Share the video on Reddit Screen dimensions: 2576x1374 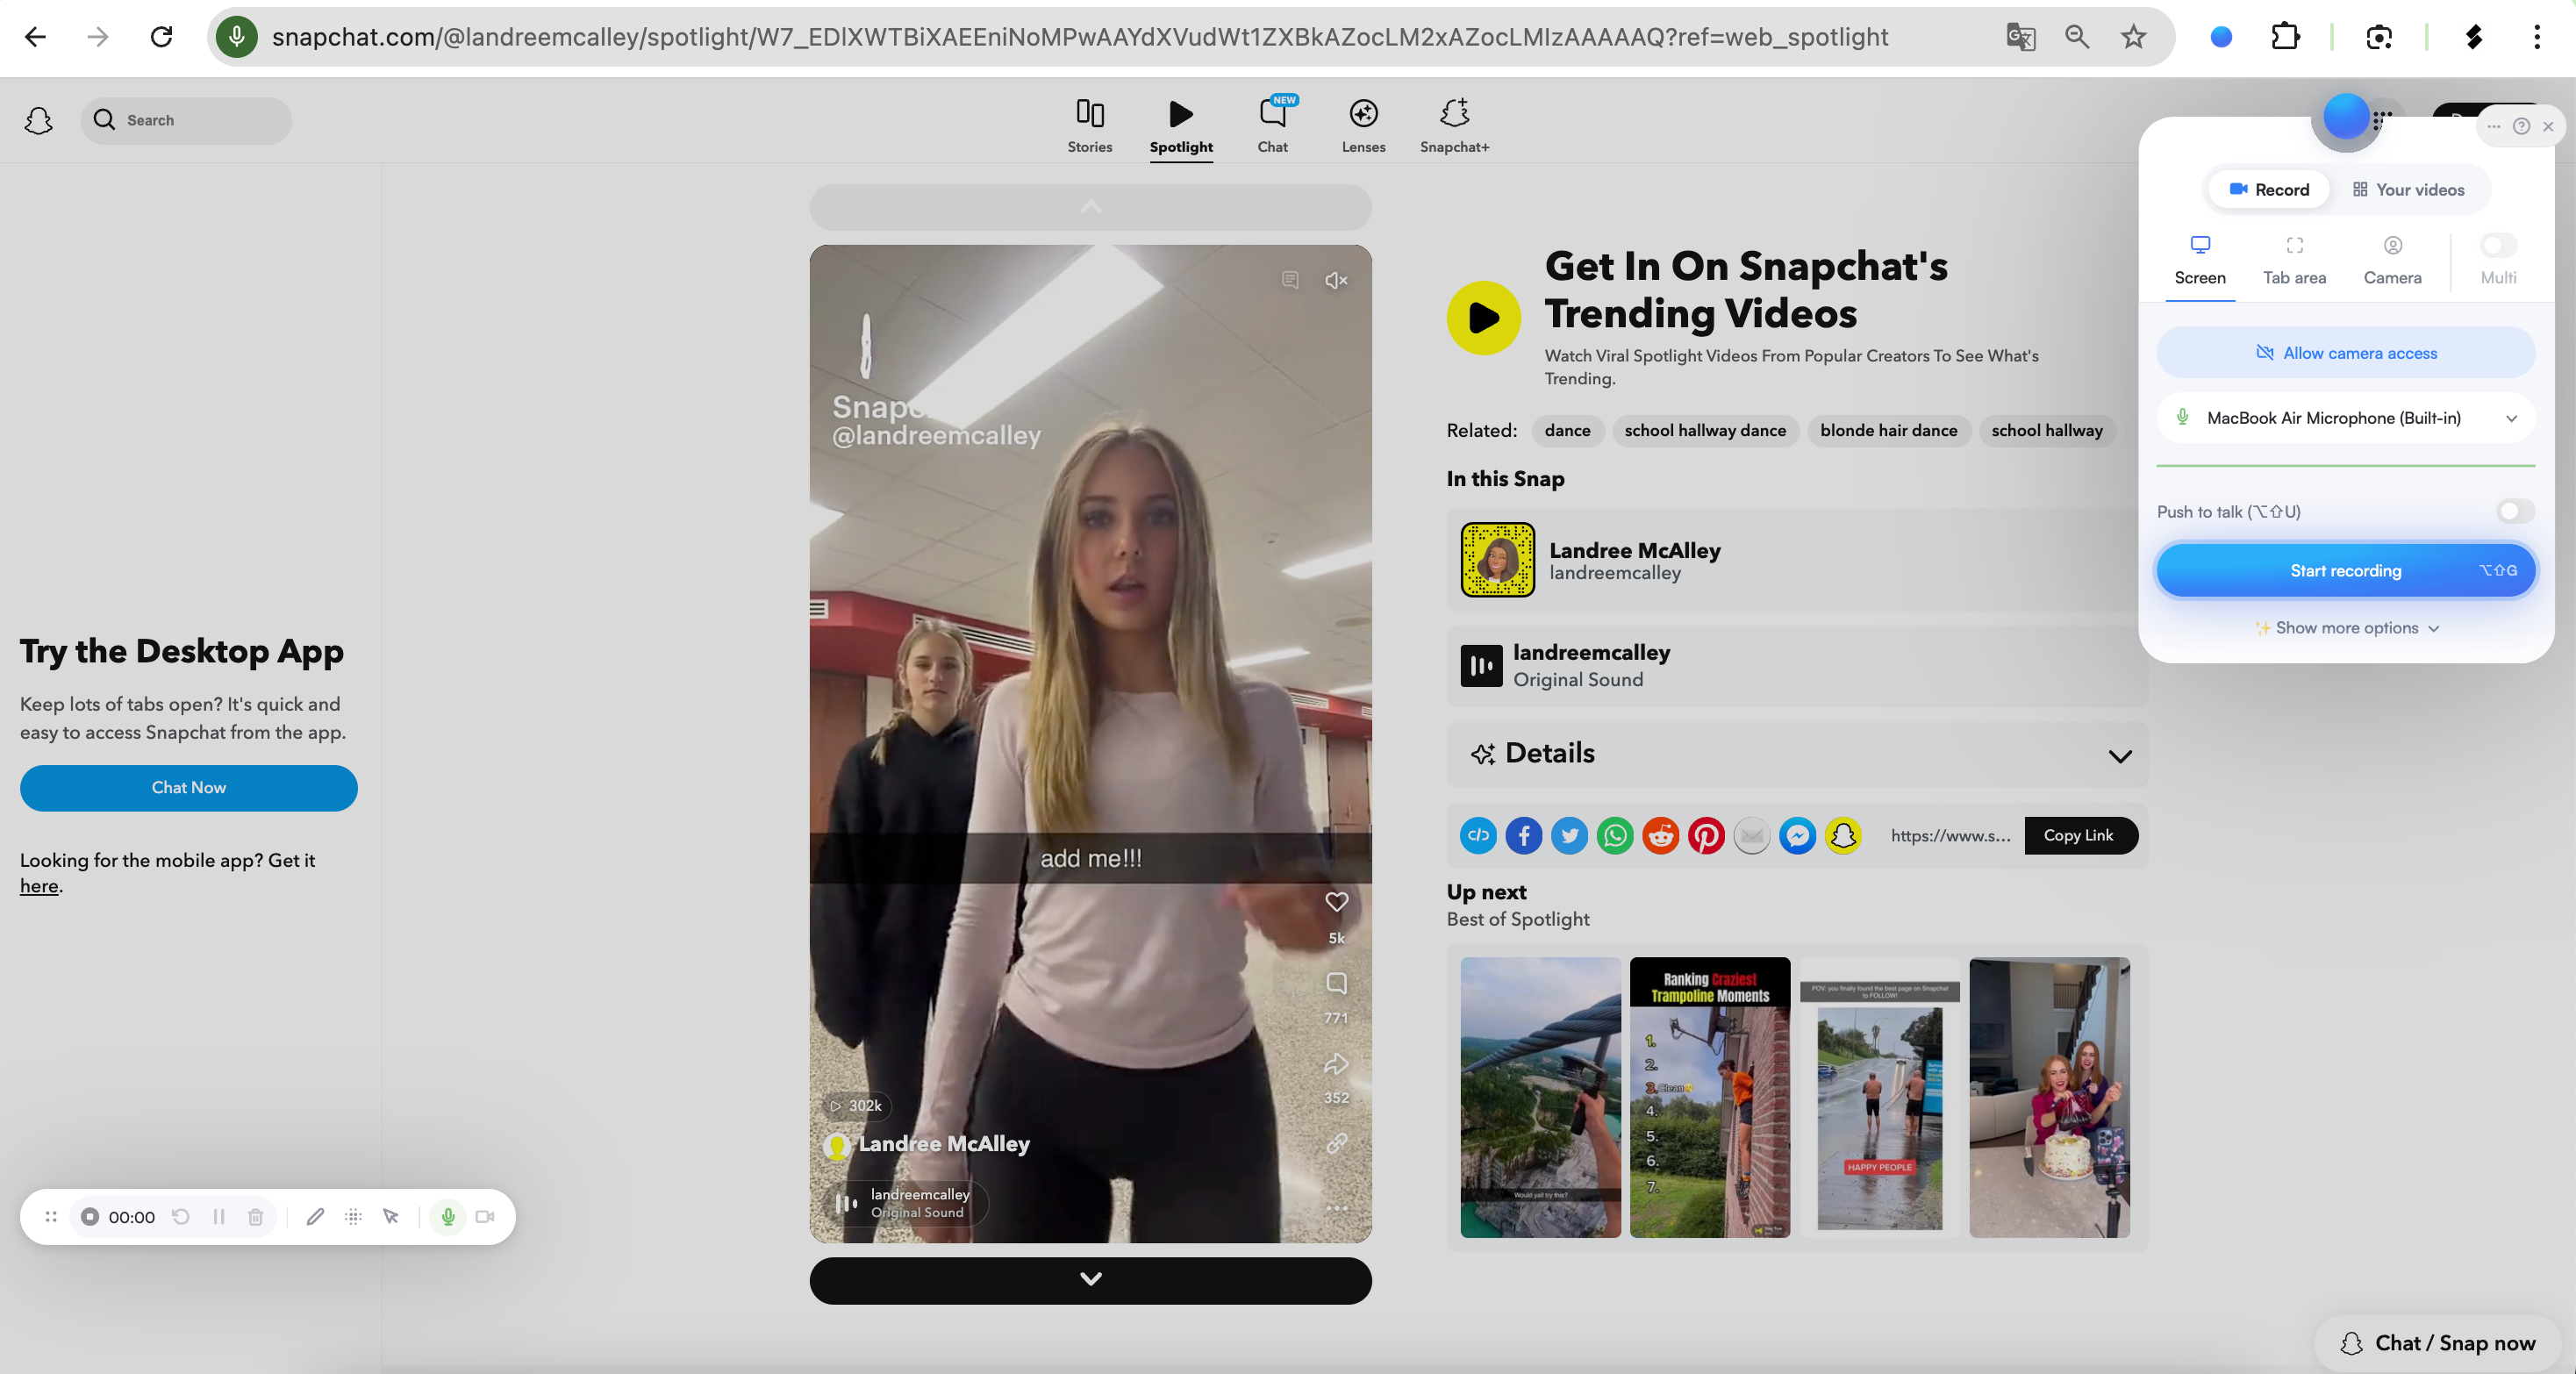point(1660,836)
